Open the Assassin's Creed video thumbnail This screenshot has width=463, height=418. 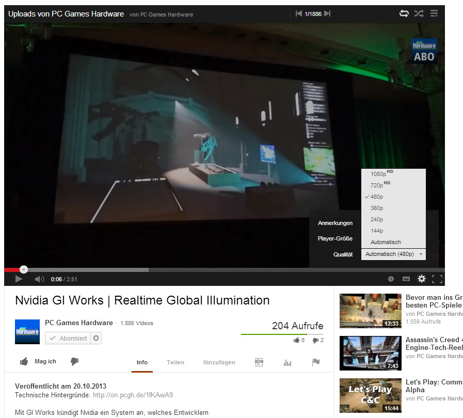point(371,353)
